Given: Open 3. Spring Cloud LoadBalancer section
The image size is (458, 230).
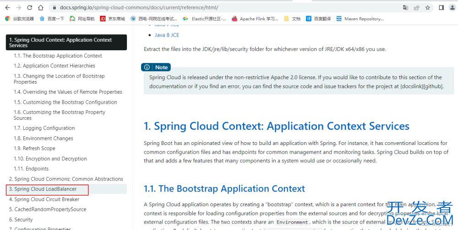Looking at the screenshot, I should pos(43,189).
